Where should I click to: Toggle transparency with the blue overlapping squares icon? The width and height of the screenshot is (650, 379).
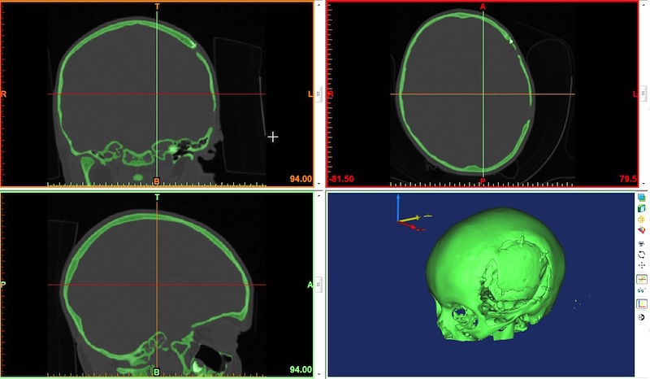[642, 198]
